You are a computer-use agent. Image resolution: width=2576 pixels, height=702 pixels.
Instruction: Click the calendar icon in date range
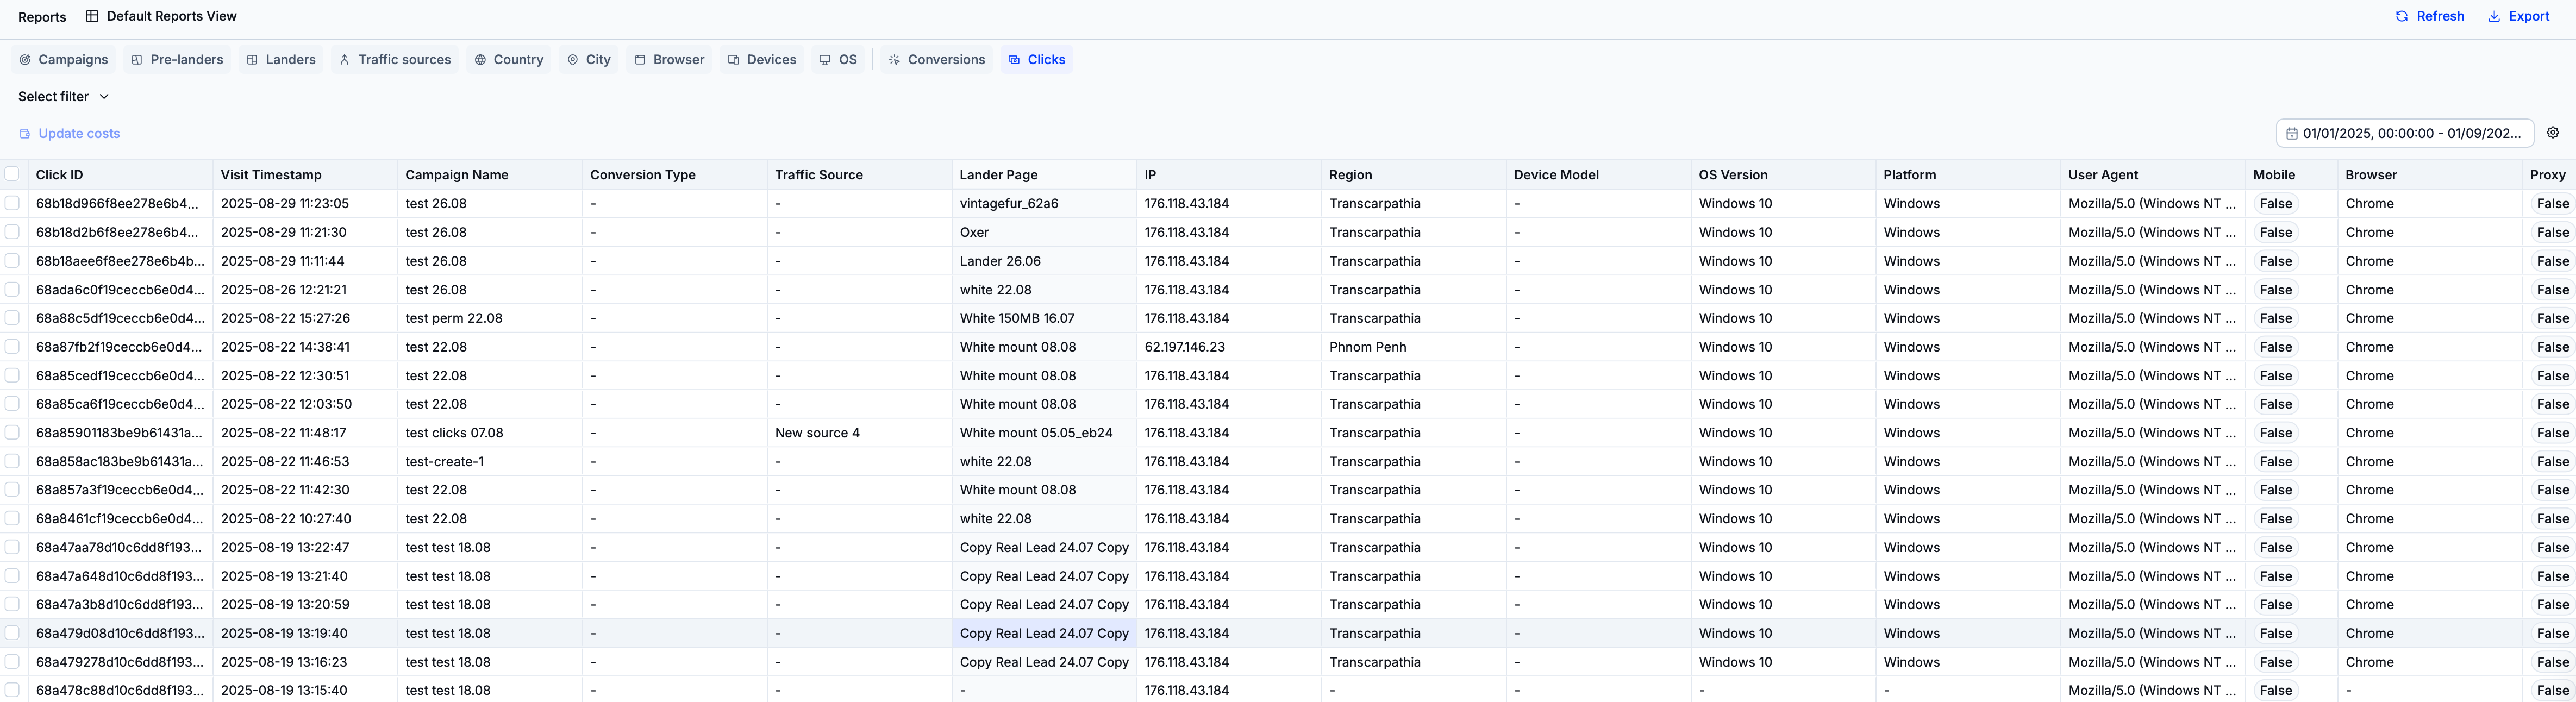2291,134
